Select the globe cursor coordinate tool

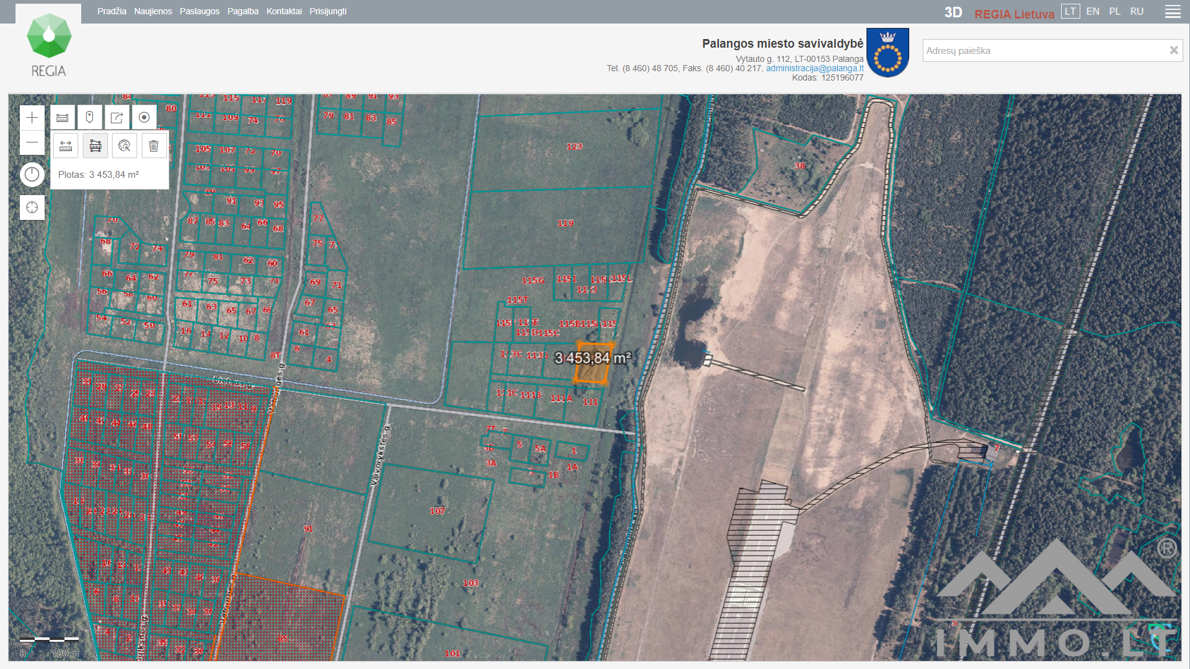125,146
